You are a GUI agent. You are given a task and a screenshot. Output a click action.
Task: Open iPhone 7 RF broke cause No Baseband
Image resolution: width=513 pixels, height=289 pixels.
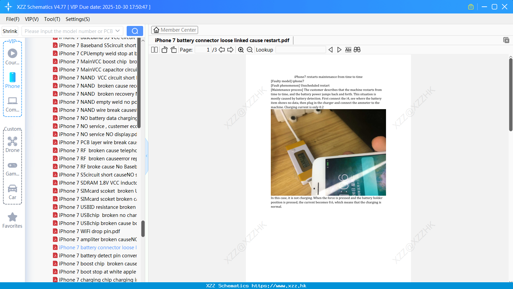pyautogui.click(x=95, y=167)
